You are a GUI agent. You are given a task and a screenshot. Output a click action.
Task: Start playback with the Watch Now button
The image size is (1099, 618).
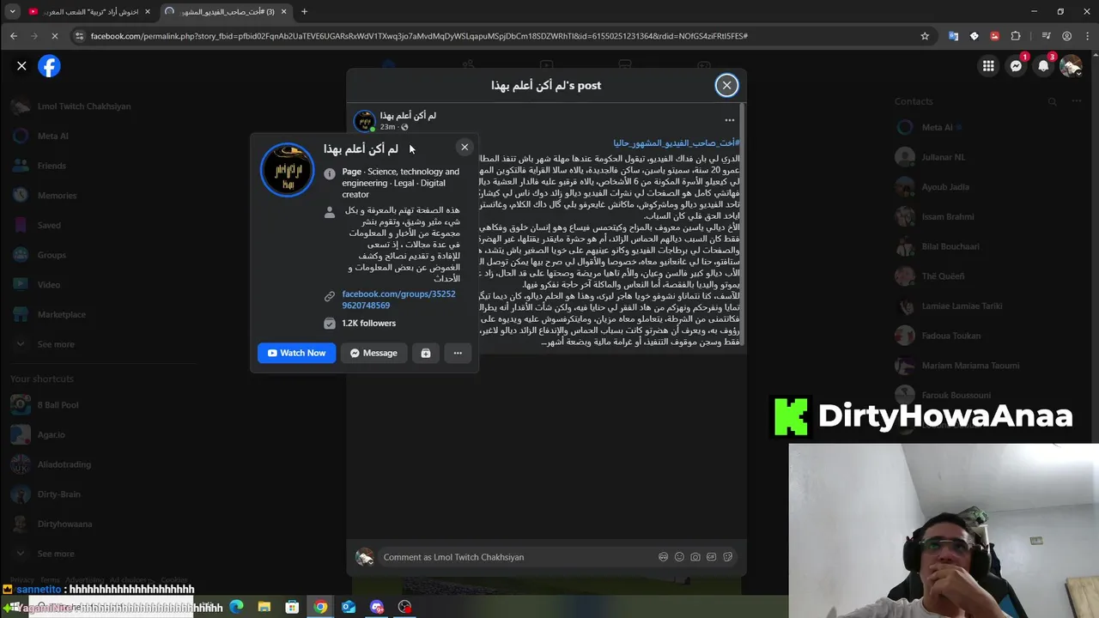(296, 353)
